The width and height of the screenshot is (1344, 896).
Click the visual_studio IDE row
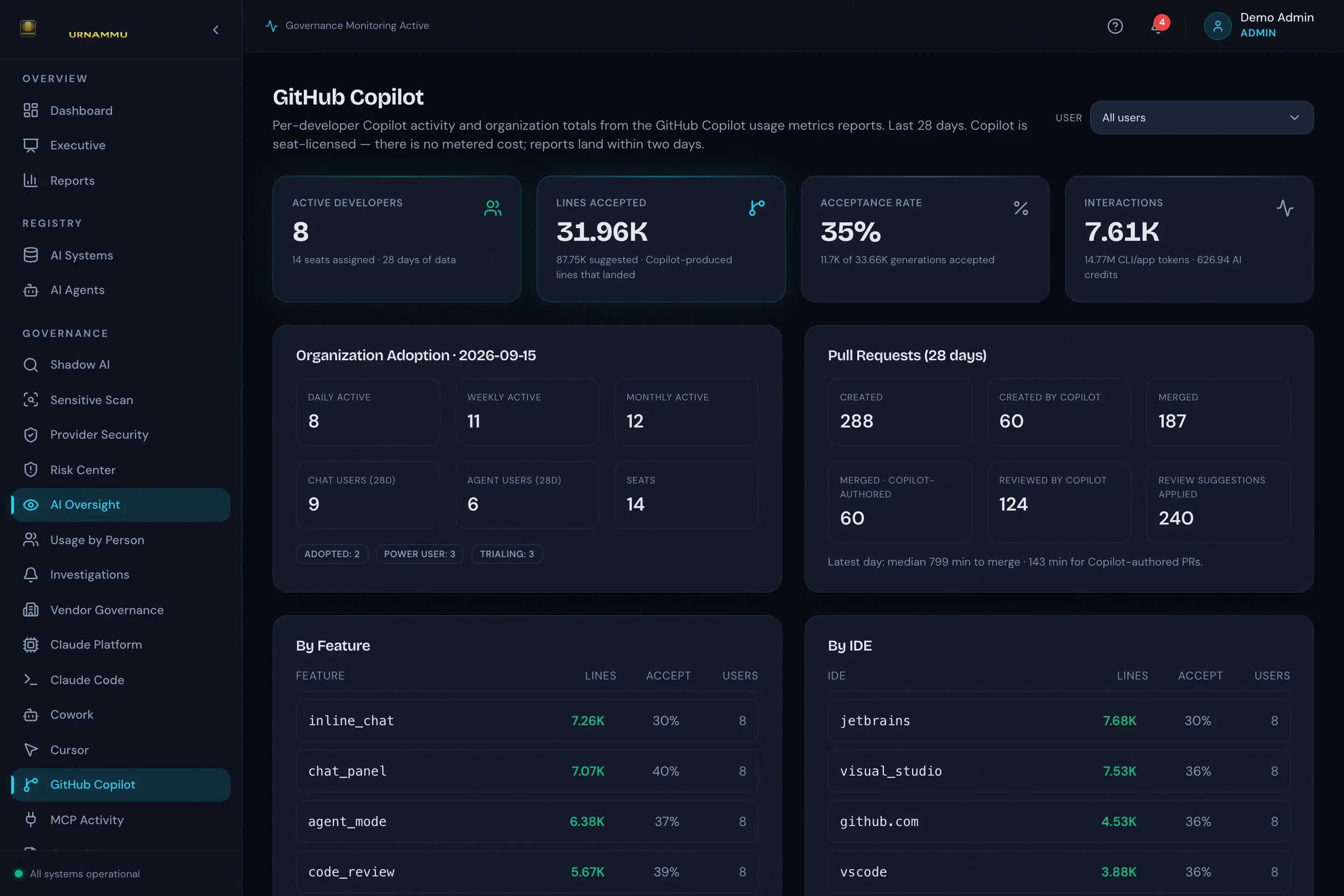pos(1059,771)
